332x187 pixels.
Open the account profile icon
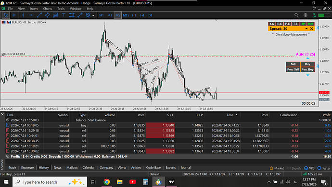pyautogui.click(x=306, y=15)
